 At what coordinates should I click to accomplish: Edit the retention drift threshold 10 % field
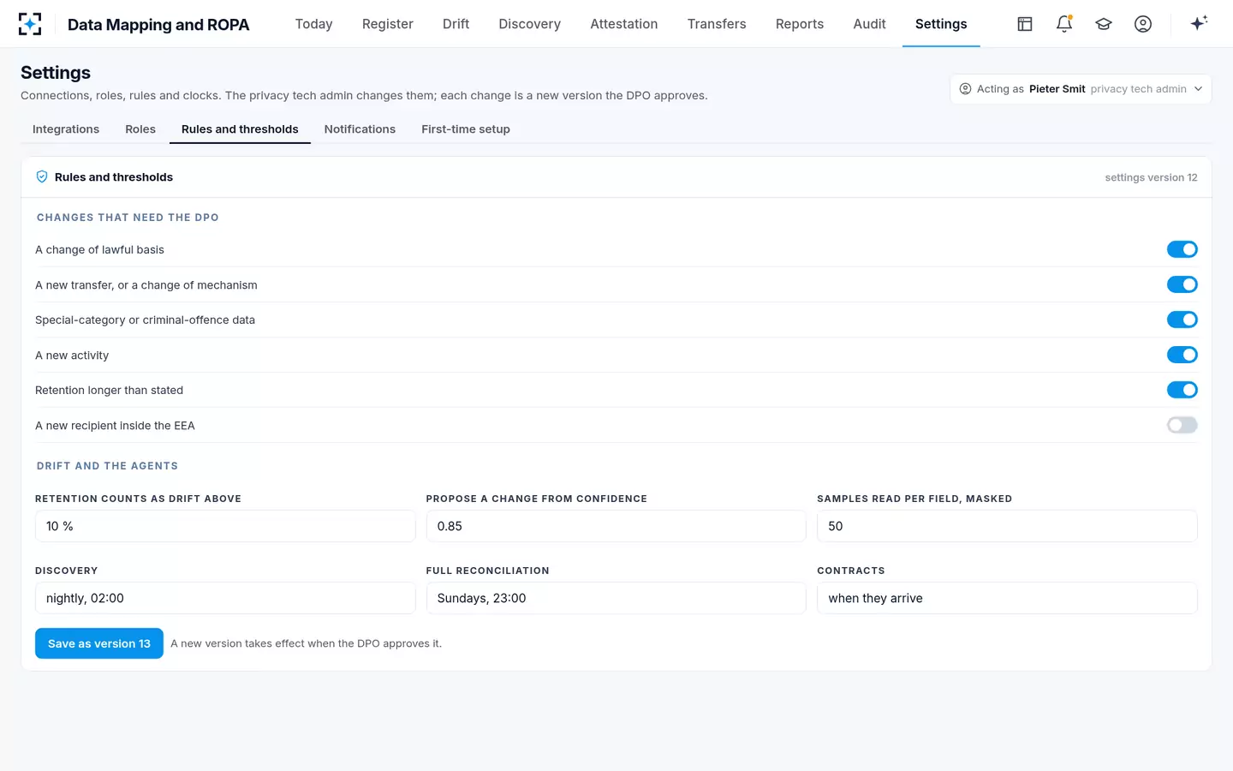tap(225, 526)
